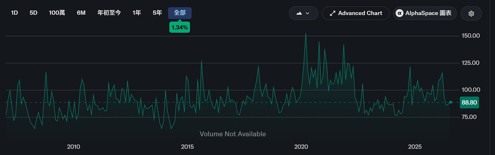Click the 2015 year label

coord(187,147)
